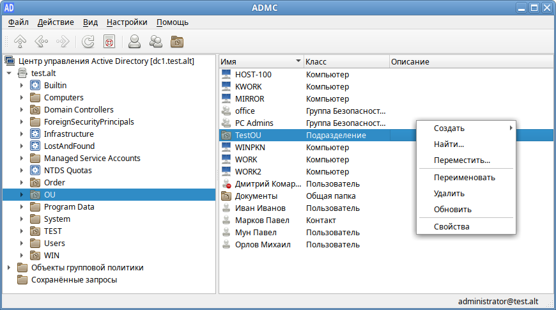Image resolution: width=556 pixels, height=310 pixels.
Task: Select the WIN tree item
Action: pos(52,256)
